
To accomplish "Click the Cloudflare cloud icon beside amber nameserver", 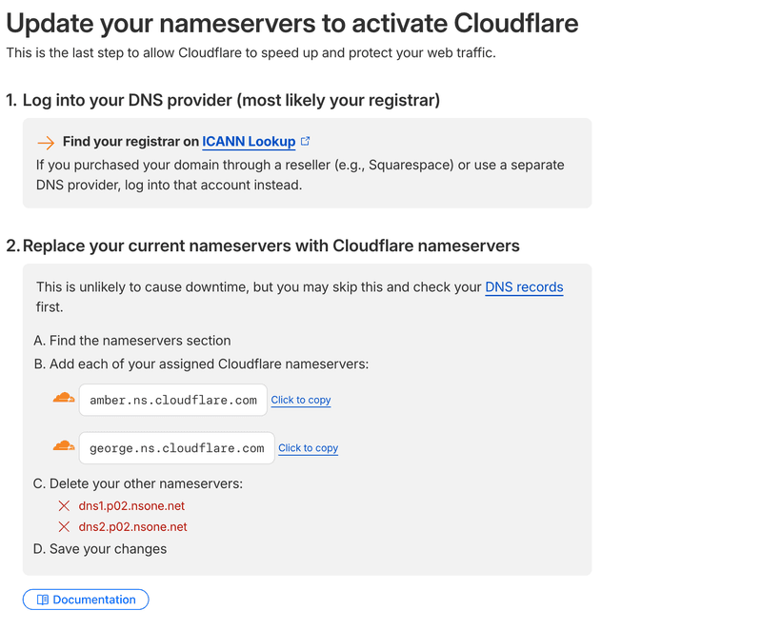I will pyautogui.click(x=64, y=398).
